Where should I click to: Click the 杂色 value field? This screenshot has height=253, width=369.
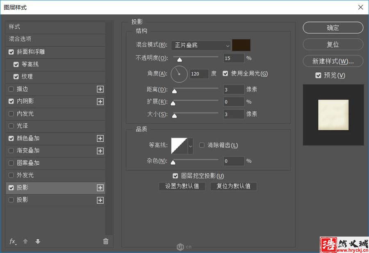coord(233,161)
